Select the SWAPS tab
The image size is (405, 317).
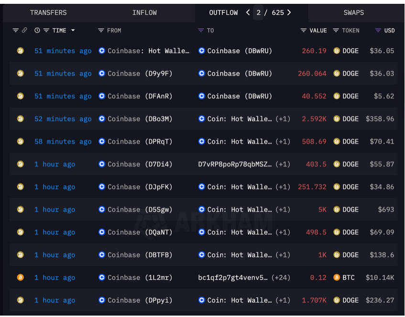point(353,13)
